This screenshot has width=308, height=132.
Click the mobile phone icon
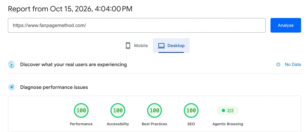click(128, 46)
